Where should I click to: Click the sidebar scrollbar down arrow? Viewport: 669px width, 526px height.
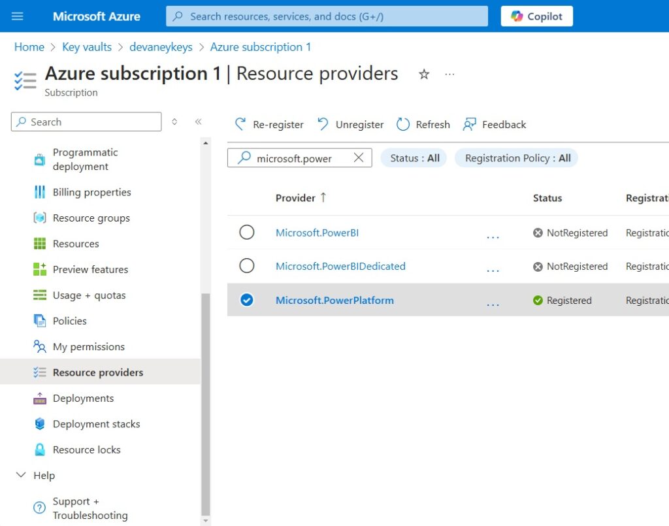206,521
